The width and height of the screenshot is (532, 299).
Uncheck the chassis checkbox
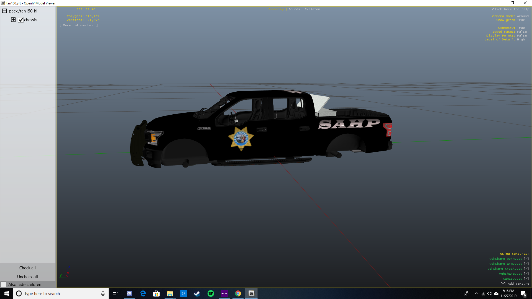21,20
